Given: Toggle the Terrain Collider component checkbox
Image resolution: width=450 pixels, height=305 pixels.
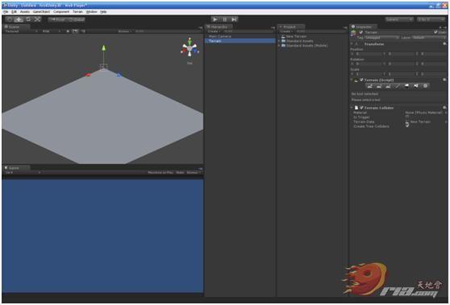Looking at the screenshot, I should [x=361, y=108].
